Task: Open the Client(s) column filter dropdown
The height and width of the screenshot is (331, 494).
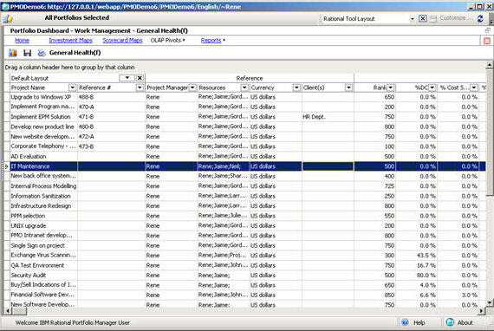Action: pyautogui.click(x=348, y=88)
